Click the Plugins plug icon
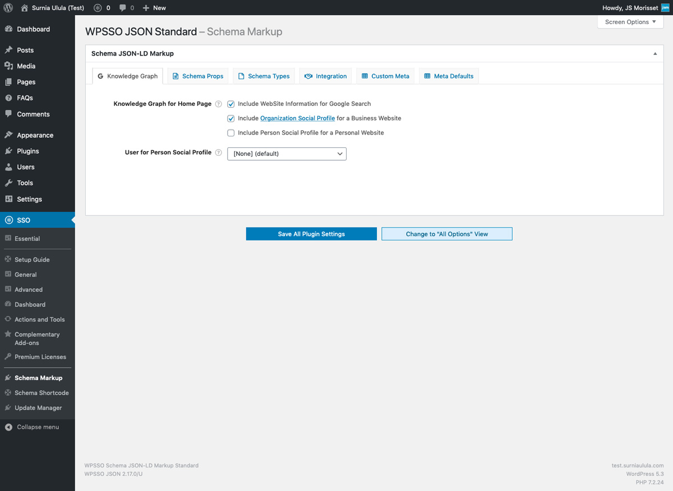 [x=8, y=151]
